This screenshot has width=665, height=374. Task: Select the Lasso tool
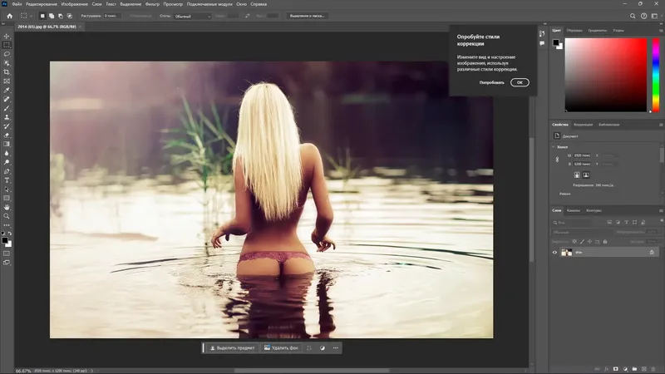pos(7,54)
